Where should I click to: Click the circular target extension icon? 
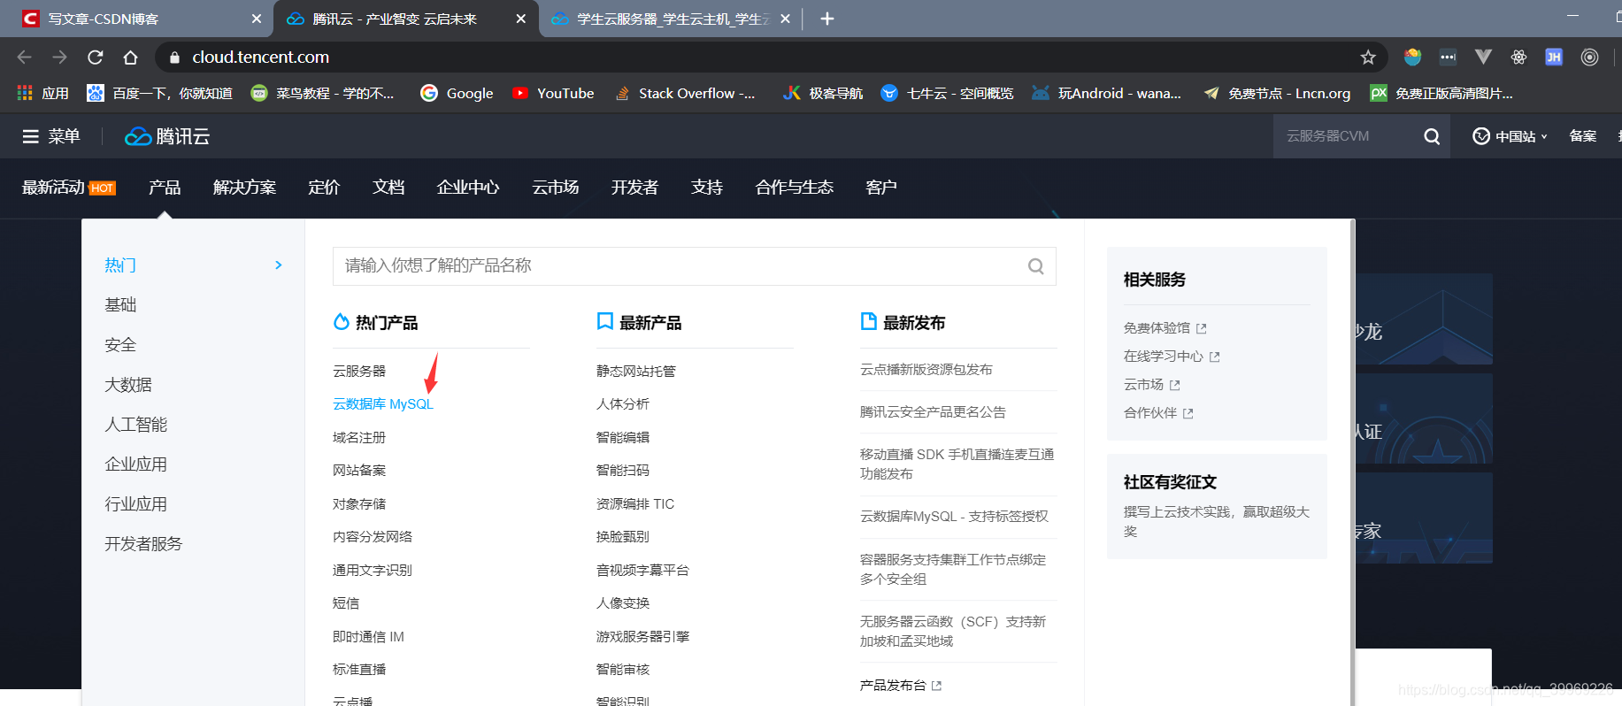point(1589,57)
